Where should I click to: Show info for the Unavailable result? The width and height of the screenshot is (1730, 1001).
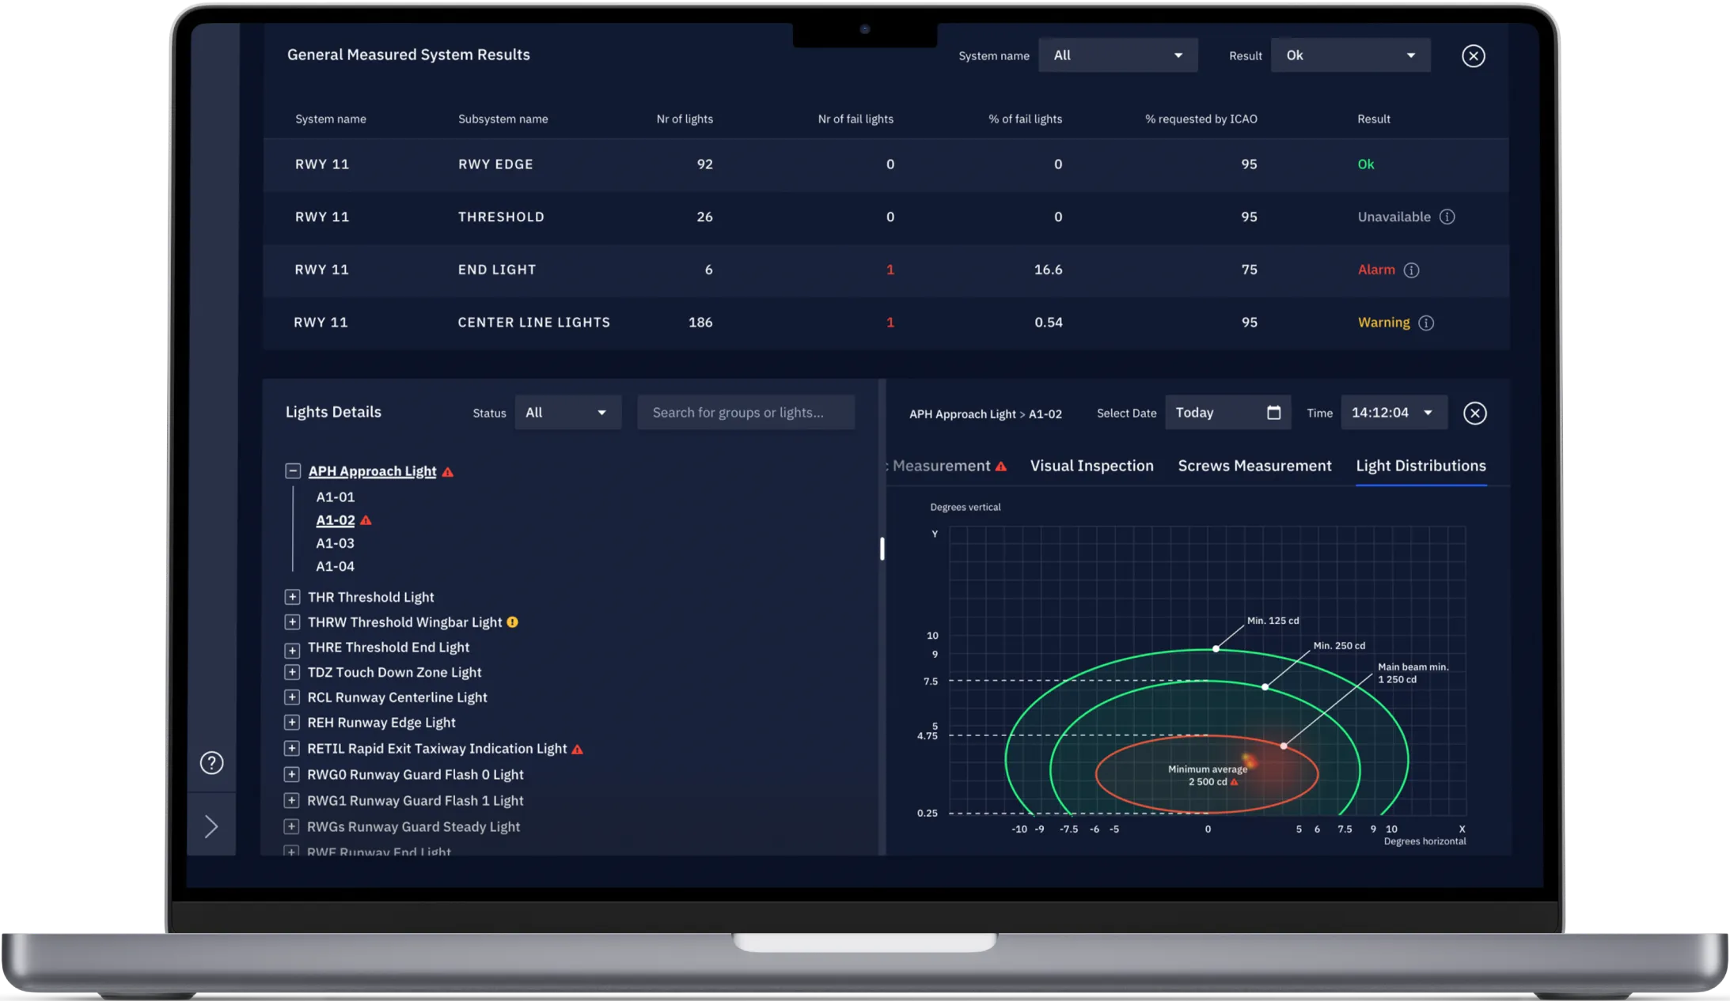1447,217
